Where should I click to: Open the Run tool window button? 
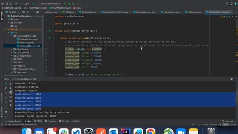28,121
